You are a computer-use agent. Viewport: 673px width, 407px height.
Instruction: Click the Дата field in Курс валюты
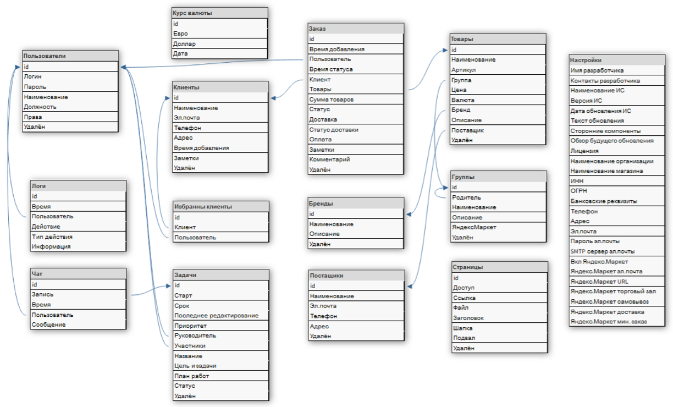(220, 53)
